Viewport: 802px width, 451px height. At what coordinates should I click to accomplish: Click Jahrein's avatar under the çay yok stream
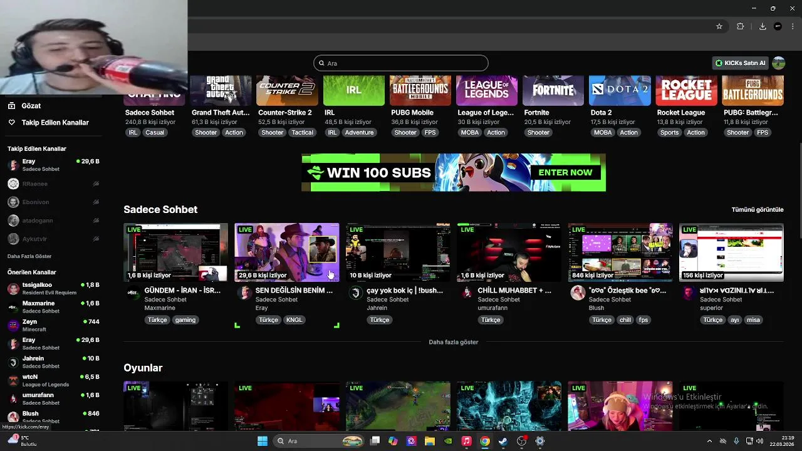(x=355, y=293)
